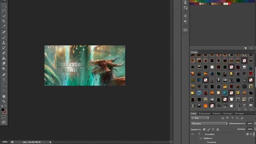
Task: Clear the style in Styles panel
Action: coord(239,110)
